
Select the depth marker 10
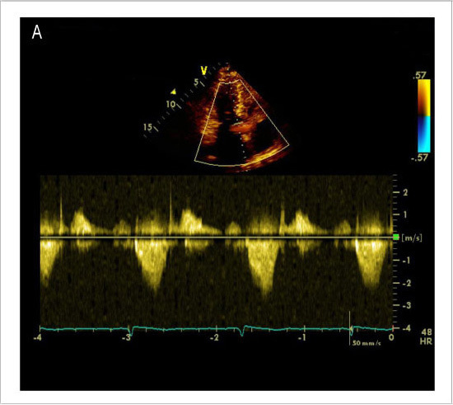170,104
